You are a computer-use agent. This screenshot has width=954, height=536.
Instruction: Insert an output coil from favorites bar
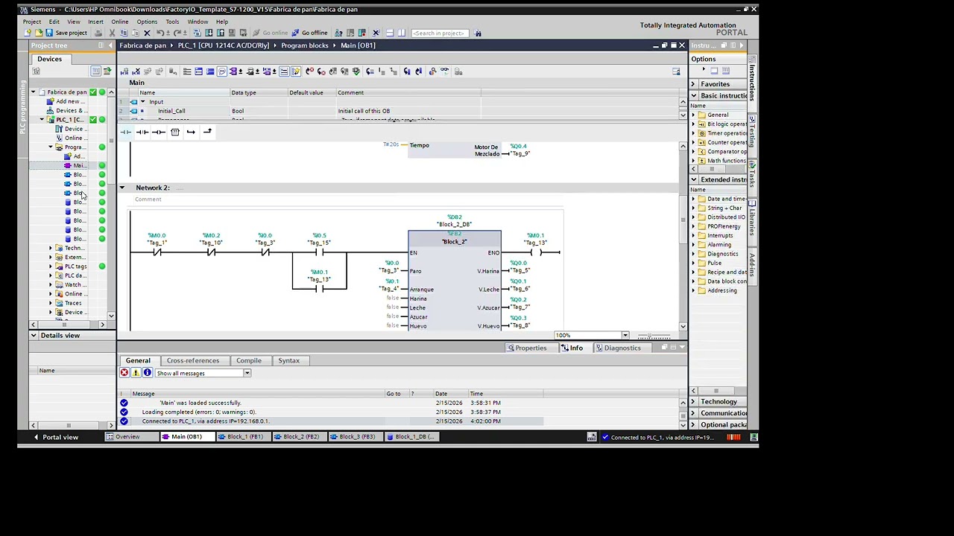pos(158,132)
